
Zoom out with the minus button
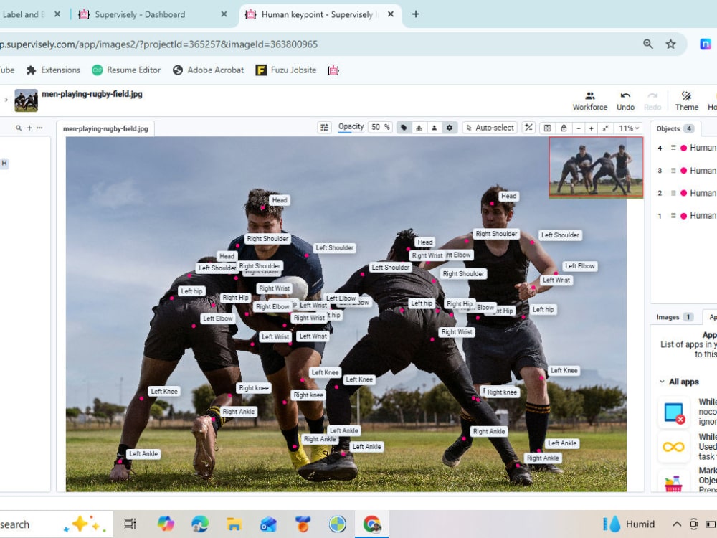579,128
